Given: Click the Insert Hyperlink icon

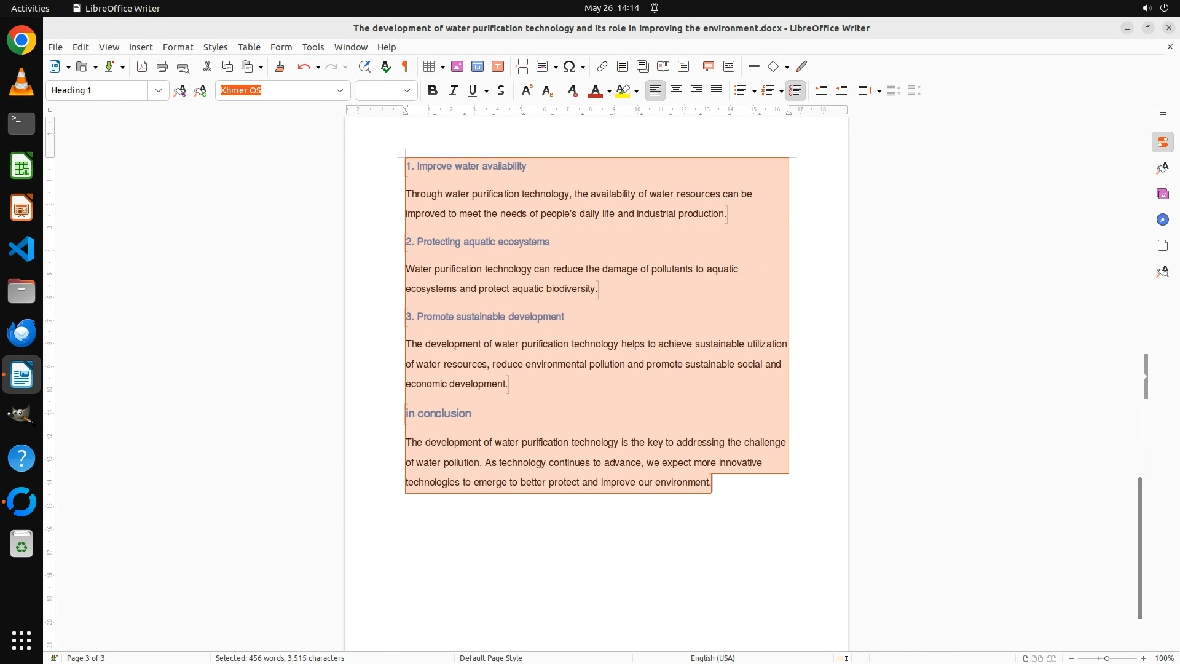Looking at the screenshot, I should [x=602, y=66].
